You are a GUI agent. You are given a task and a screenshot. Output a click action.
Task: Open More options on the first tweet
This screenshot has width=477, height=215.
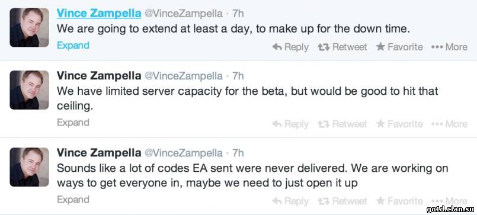click(x=449, y=47)
